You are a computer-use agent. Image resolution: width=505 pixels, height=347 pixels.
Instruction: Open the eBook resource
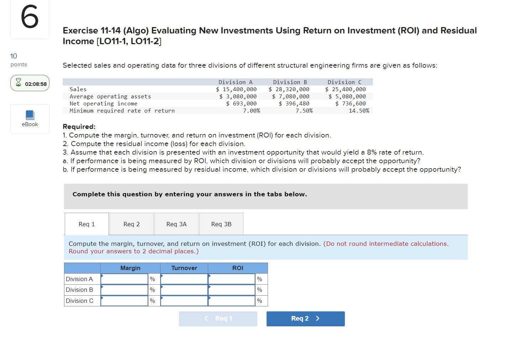30,119
